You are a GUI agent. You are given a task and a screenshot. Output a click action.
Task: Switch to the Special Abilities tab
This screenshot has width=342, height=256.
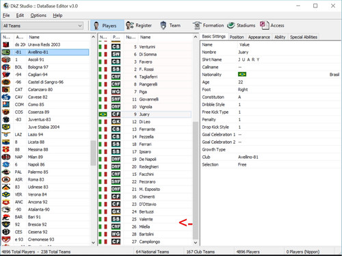click(304, 37)
